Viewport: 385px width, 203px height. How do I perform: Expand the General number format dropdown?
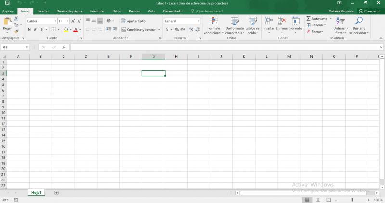198,21
